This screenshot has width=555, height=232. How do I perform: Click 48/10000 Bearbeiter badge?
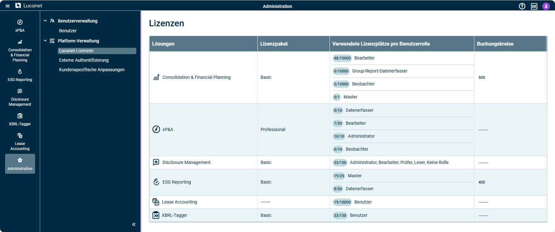pos(342,58)
